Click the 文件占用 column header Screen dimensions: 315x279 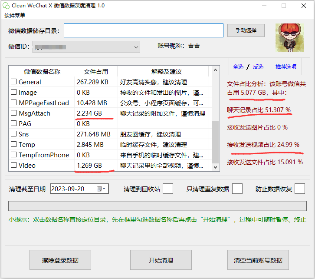[95, 71]
